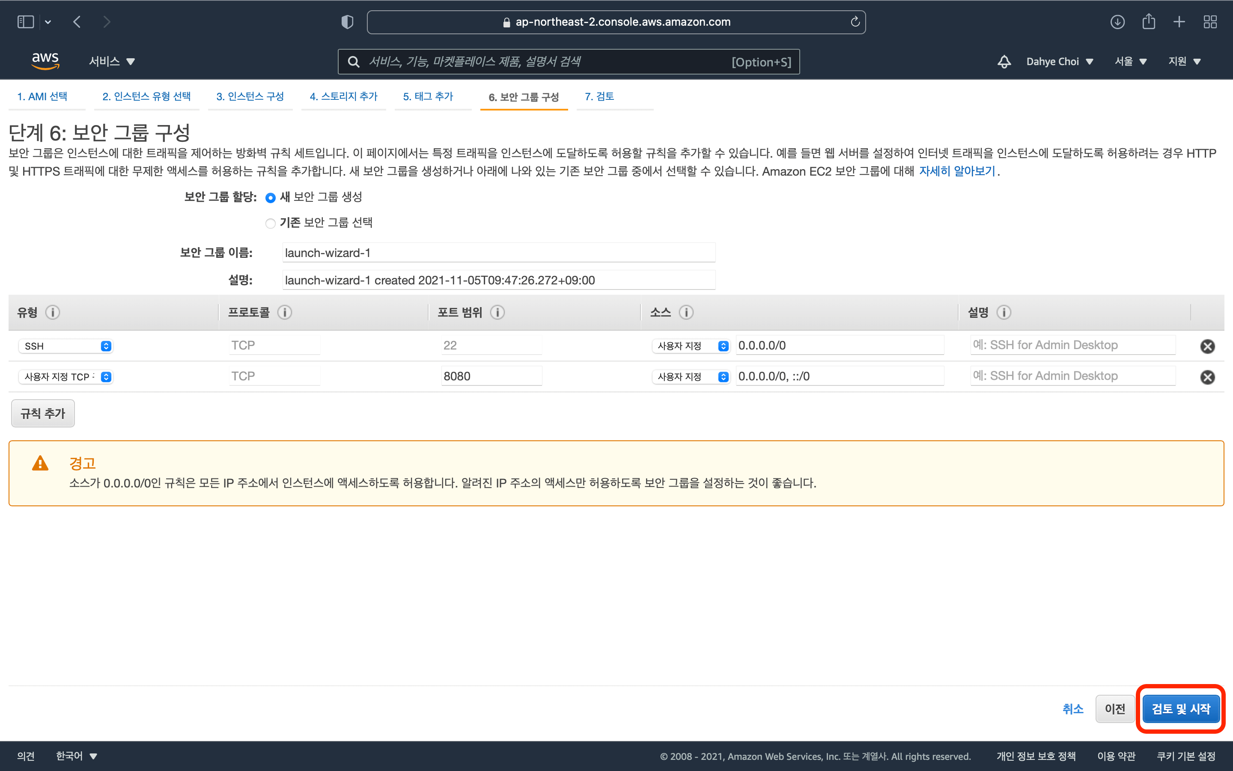Image resolution: width=1233 pixels, height=771 pixels.
Task: Open the 이용 약관 link
Action: point(1116,756)
